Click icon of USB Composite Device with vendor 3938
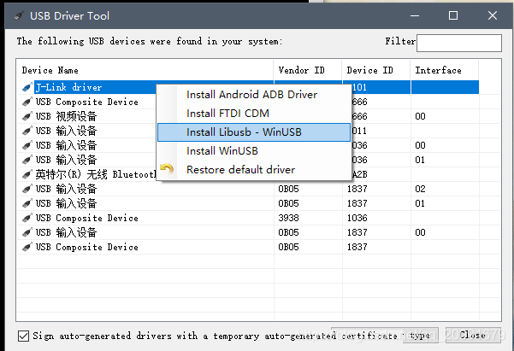The width and height of the screenshot is (514, 351). click(x=27, y=218)
